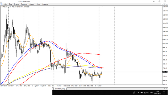This screenshot has height=95, width=168.
Task: Open the Сервис menu
Action: tap(32, 4)
